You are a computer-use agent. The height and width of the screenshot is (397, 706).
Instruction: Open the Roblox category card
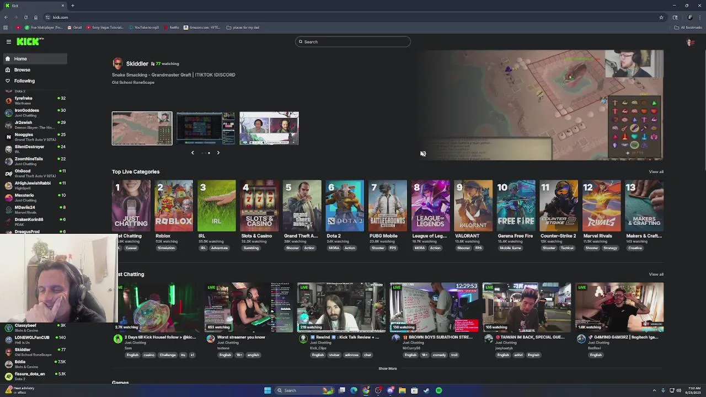tap(174, 205)
